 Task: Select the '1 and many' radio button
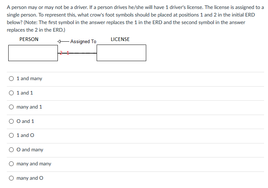11,78
